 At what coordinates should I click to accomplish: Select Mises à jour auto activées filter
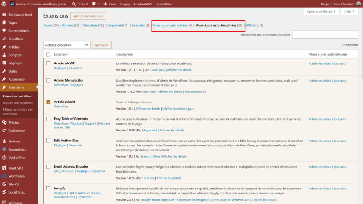(172, 25)
